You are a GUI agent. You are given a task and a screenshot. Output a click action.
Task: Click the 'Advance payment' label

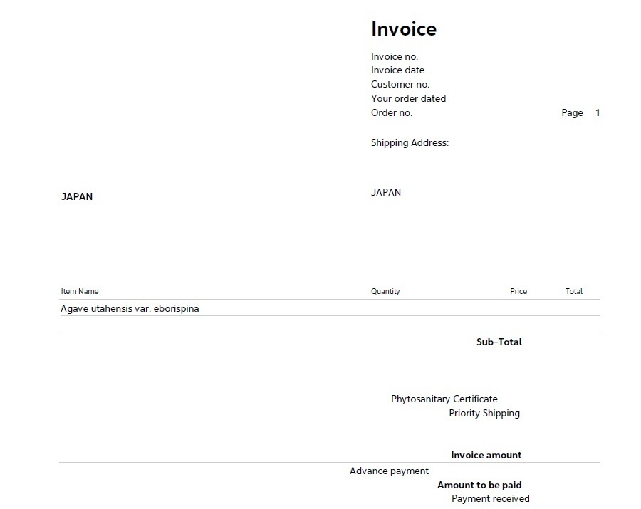tap(389, 471)
